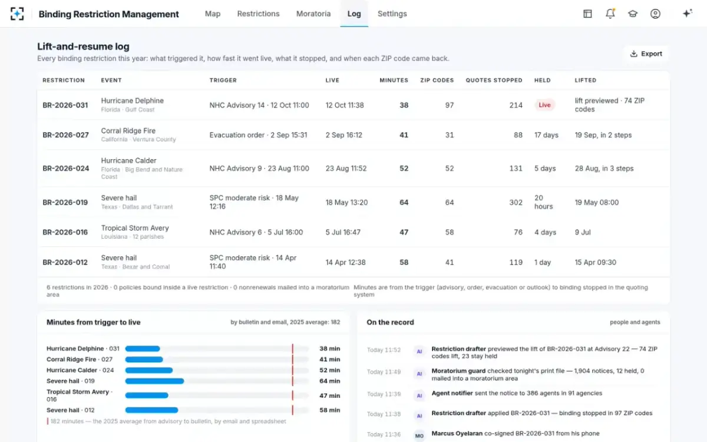Go to the Settings tab
707x442 pixels.
[392, 14]
